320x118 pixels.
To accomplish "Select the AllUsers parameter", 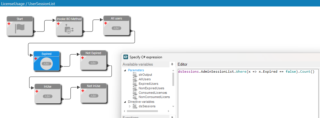I will click(x=145, y=79).
